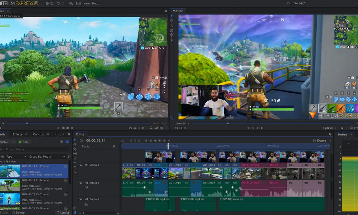Click the Home icon in the title bar
358x215 pixels.
(48, 3)
